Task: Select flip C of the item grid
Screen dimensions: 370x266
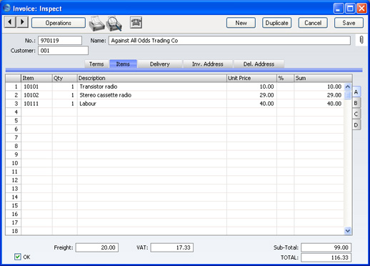Action: (356, 114)
